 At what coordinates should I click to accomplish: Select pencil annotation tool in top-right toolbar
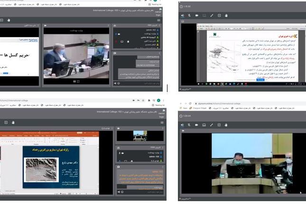pos(212,15)
